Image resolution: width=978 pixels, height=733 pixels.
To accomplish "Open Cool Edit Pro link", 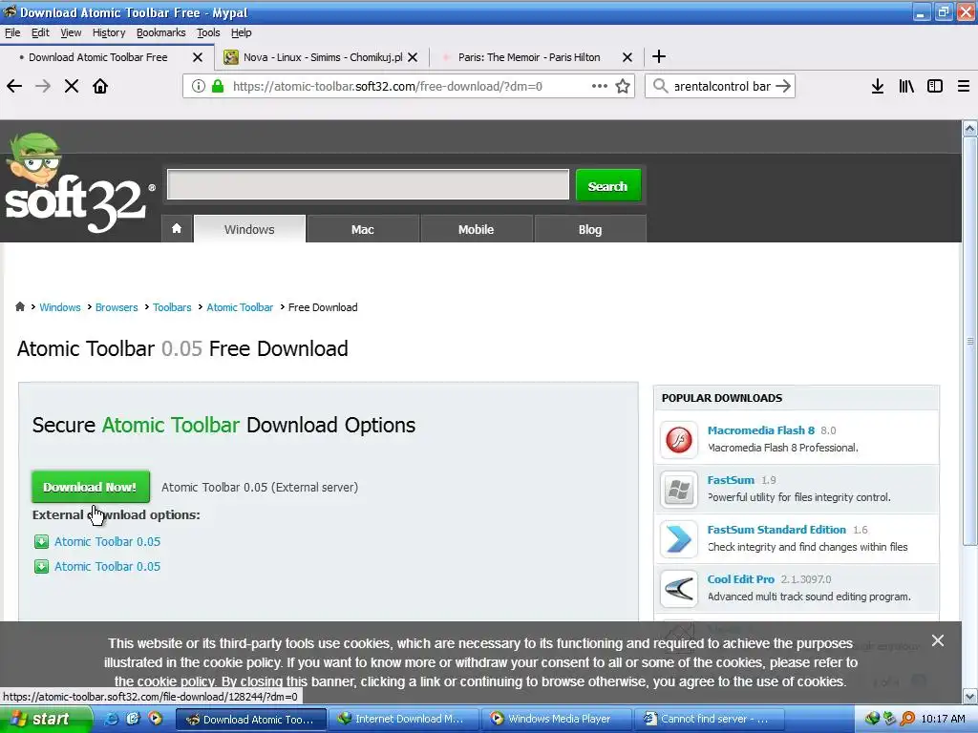I will 741,579.
